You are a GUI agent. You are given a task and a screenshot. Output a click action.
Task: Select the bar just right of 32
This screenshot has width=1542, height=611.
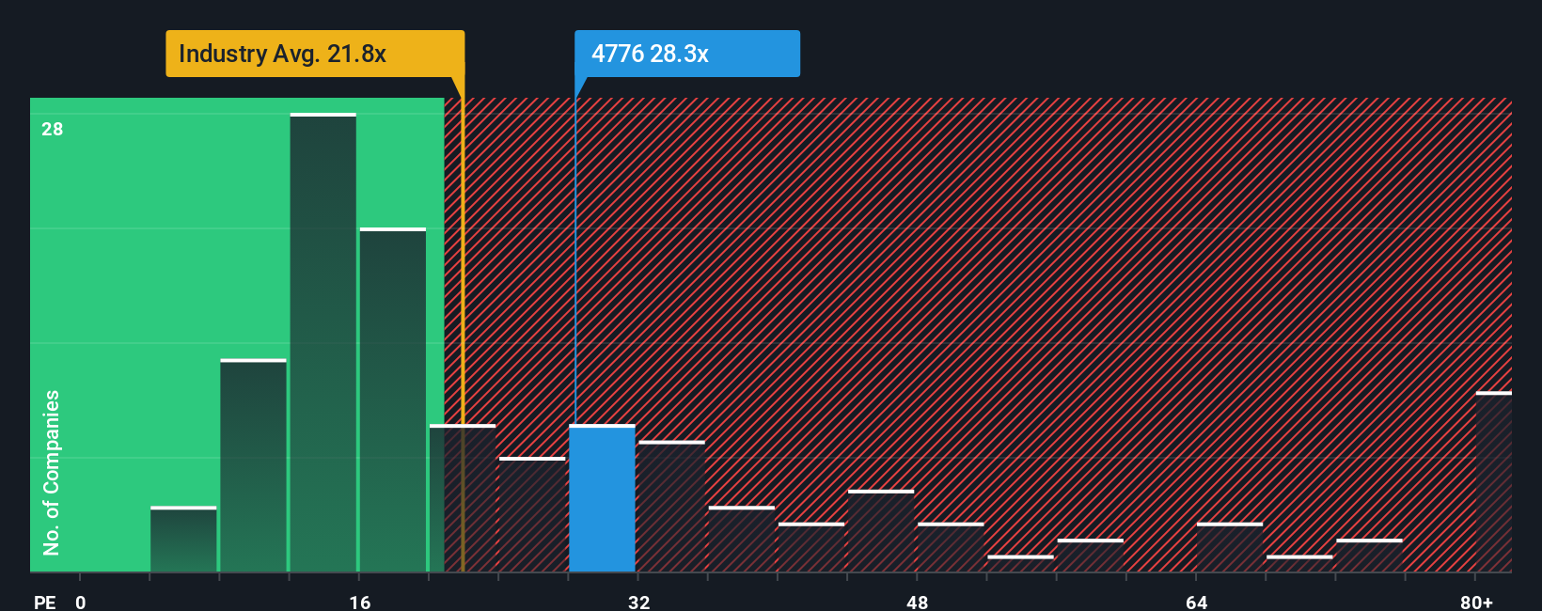point(671,506)
